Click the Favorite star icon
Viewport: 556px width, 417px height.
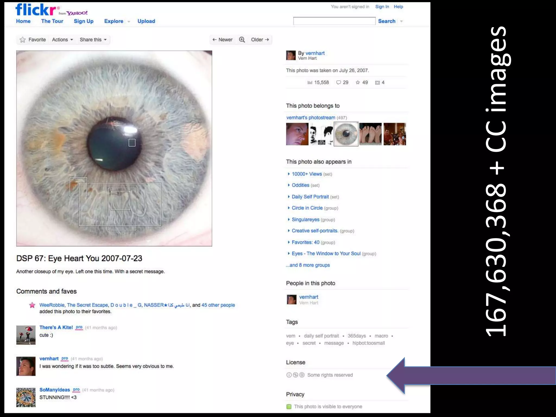23,40
